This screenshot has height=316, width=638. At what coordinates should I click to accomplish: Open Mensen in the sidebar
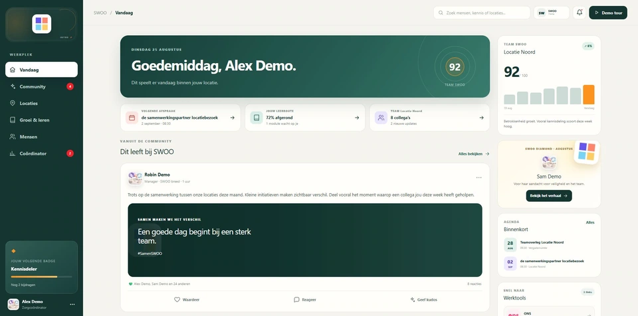point(41,137)
